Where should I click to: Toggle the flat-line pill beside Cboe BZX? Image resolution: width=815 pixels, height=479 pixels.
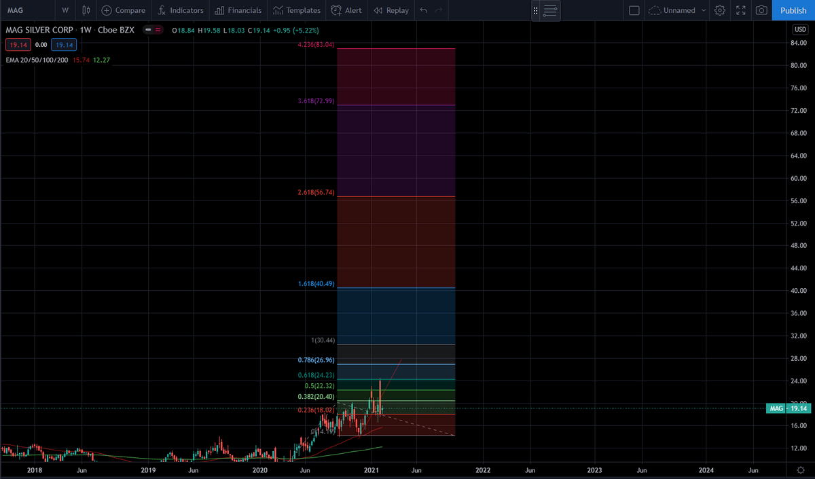pyautogui.click(x=149, y=30)
